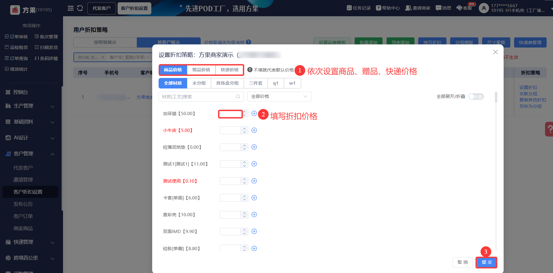Select 未分组 tab
The height and width of the screenshot is (273, 553).
click(x=199, y=83)
